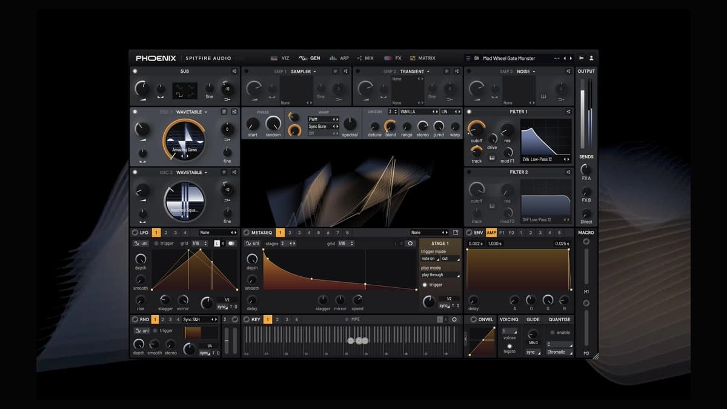Collapse the ONVEL panel arrow
This screenshot has height=409, width=727.
(x=466, y=340)
